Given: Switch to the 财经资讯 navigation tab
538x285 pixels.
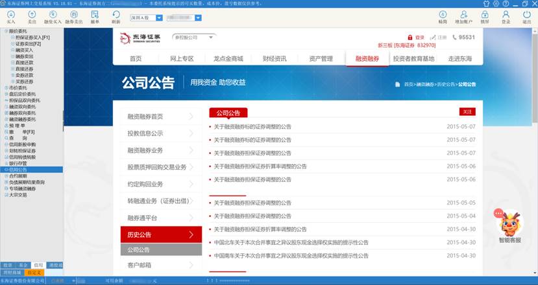Looking at the screenshot, I should tap(275, 58).
